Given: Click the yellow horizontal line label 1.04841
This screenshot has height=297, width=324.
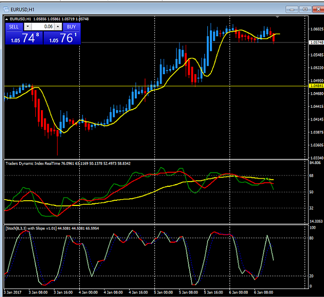Looking at the screenshot, I should pos(316,86).
